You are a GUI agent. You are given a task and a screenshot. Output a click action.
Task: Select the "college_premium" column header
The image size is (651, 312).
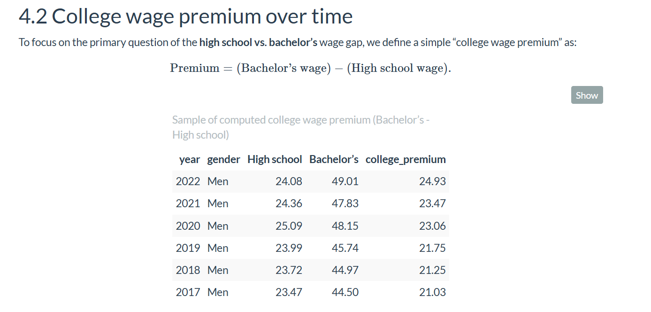(406, 159)
